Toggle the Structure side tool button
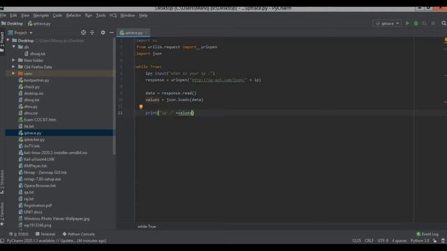This screenshot has width=447, height=251. [x=2, y=182]
